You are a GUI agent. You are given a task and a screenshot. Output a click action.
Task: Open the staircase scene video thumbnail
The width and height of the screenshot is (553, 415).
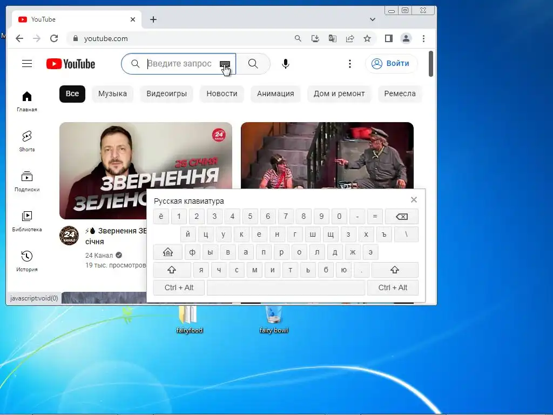tap(327, 156)
